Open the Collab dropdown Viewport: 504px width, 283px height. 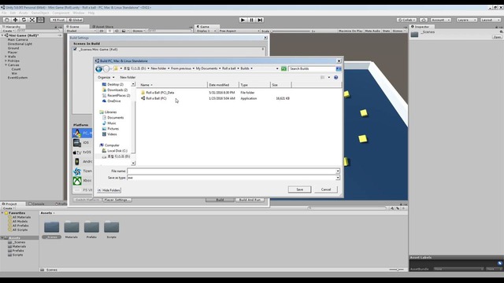click(406, 20)
